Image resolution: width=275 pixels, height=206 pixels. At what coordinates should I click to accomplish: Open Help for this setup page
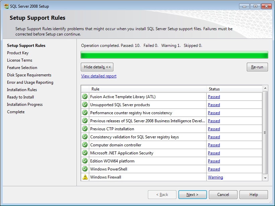tap(254, 195)
